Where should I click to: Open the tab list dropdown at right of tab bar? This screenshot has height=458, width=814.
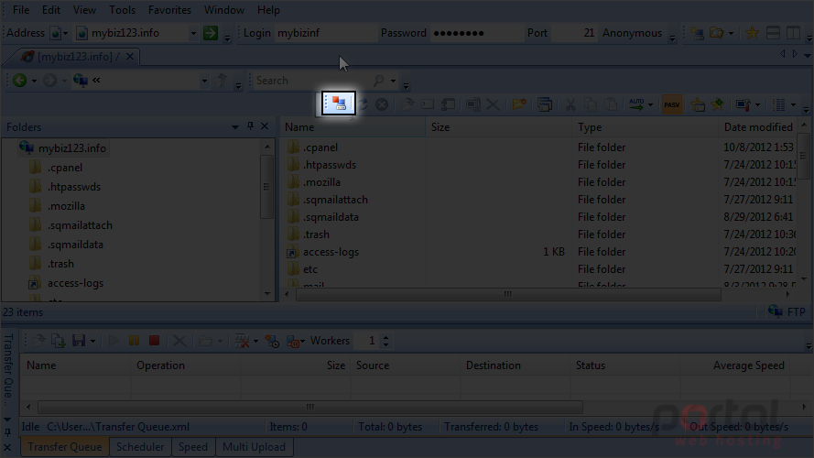[808, 55]
